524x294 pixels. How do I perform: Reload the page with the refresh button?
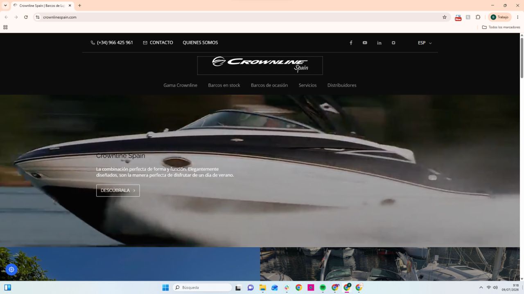point(26,17)
